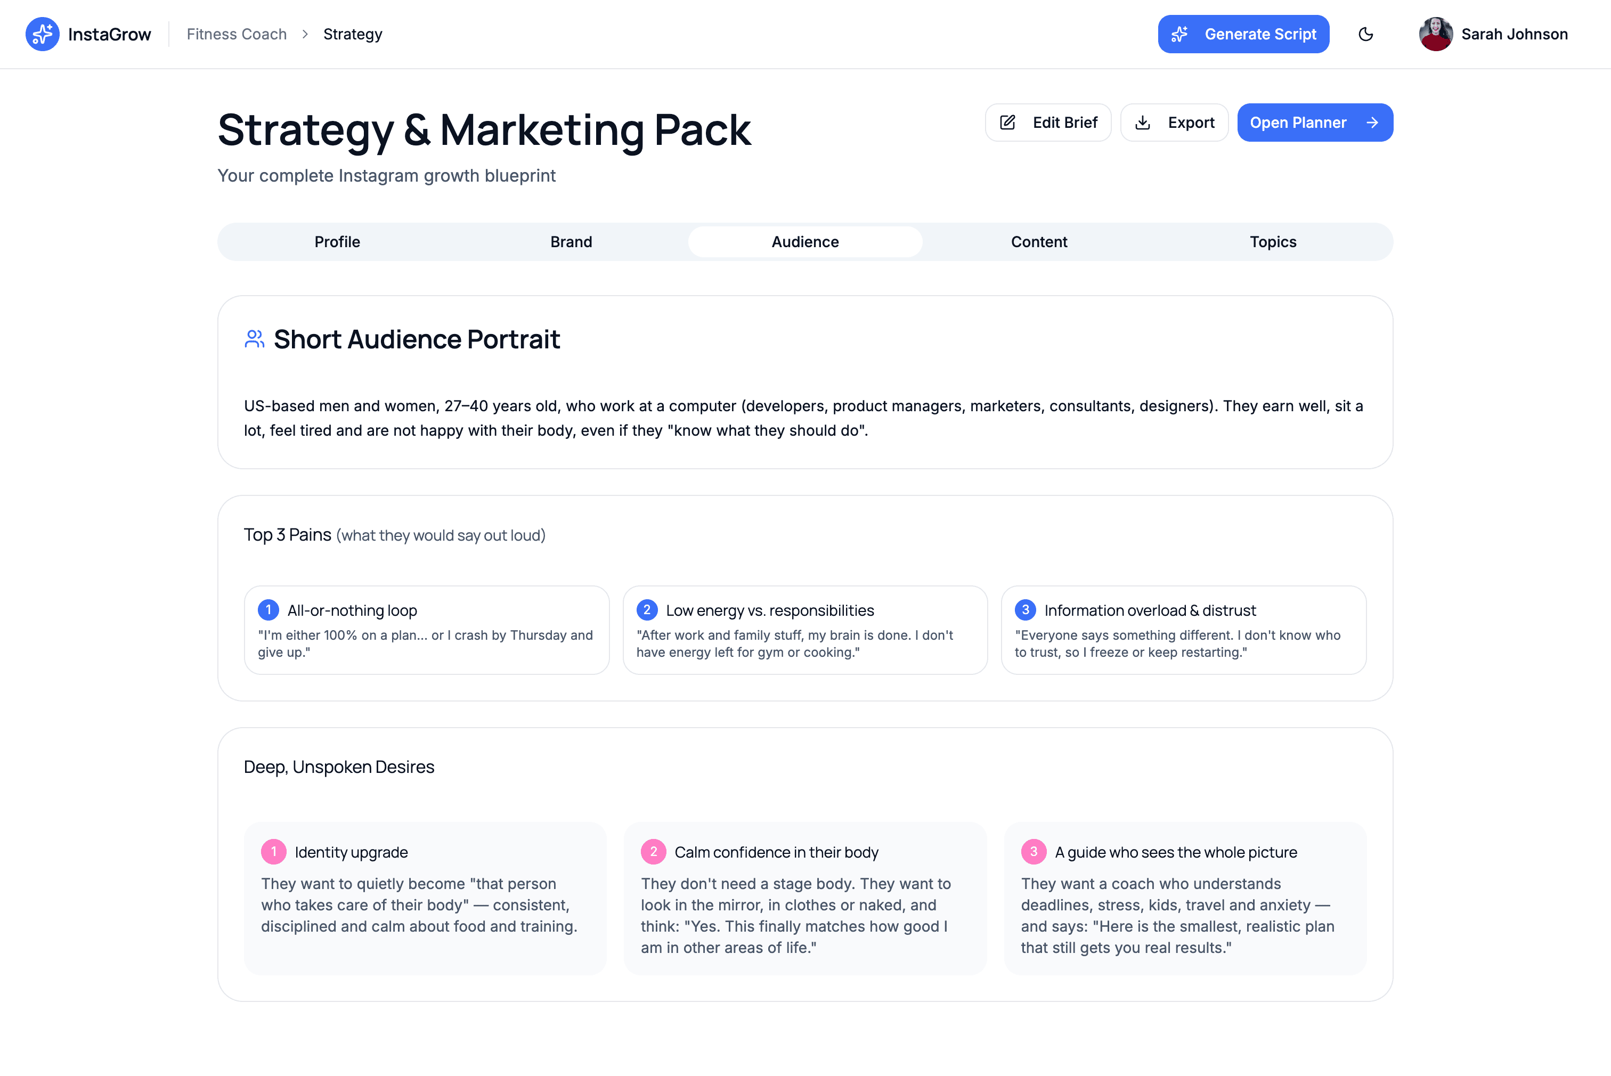Select the Calm confidence in their body card

pyautogui.click(x=804, y=898)
